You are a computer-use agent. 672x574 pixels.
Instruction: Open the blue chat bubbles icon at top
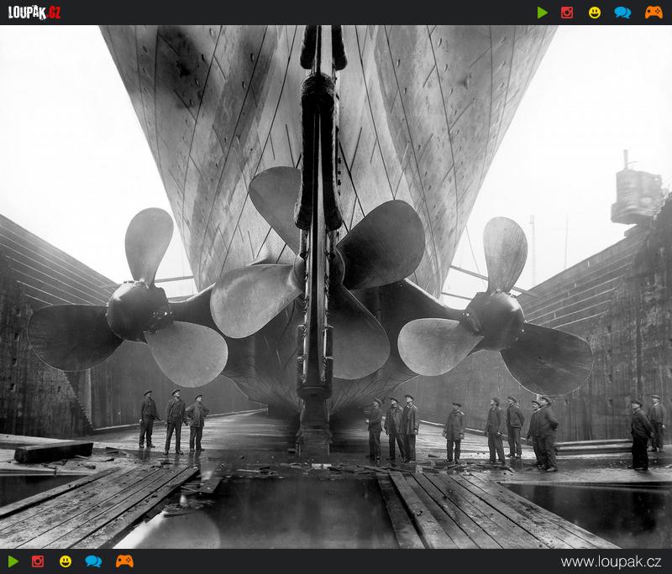coord(622,13)
